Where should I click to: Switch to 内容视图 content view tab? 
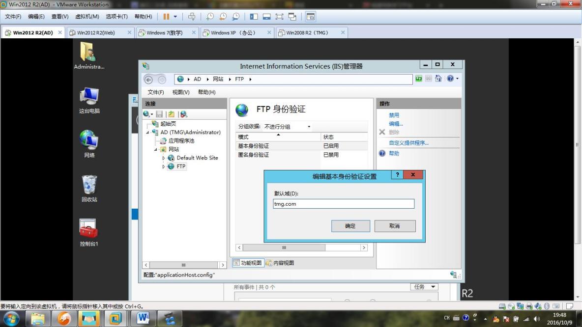click(280, 263)
